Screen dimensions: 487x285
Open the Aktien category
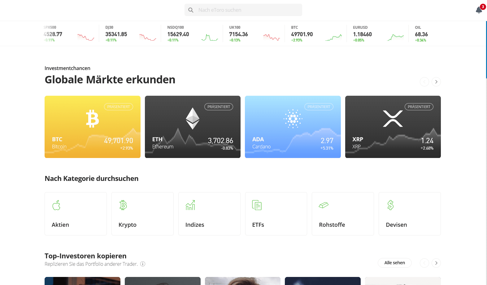(76, 214)
